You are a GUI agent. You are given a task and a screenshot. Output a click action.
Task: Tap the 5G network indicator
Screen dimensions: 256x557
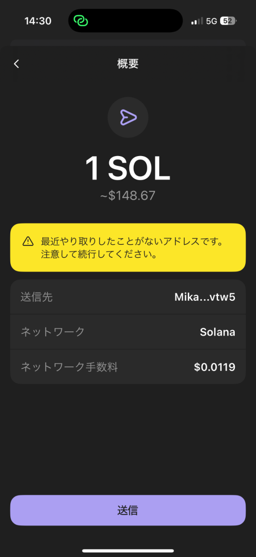click(211, 21)
